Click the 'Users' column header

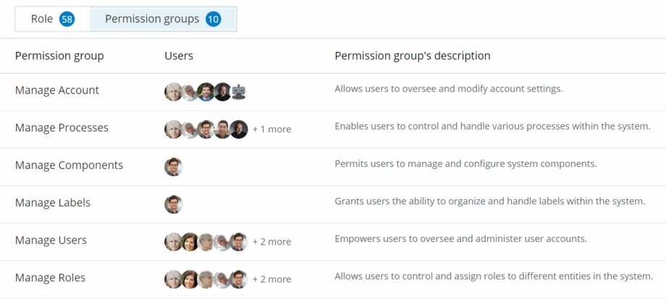coord(179,56)
